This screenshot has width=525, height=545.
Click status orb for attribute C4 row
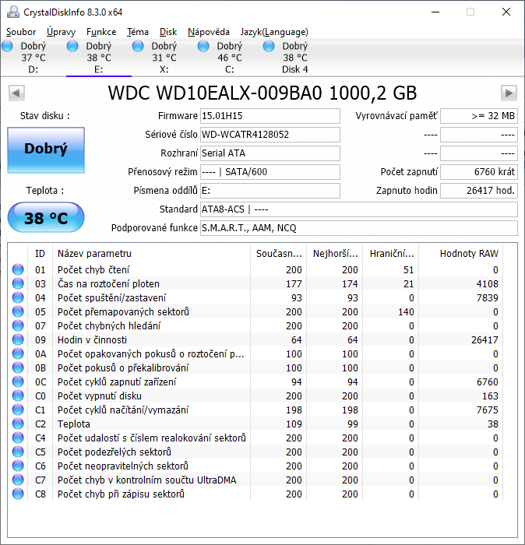(18, 438)
